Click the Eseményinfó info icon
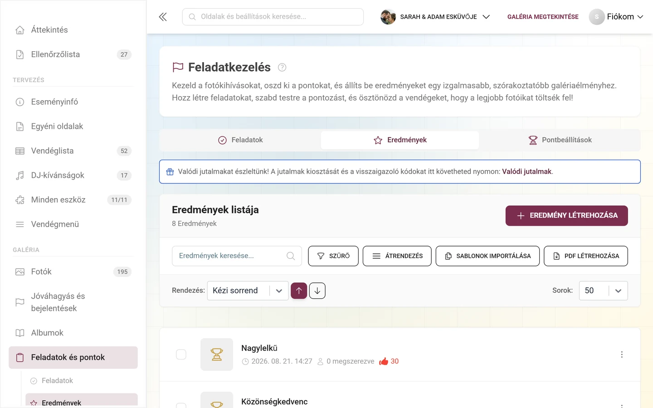The image size is (653, 408). (20, 102)
